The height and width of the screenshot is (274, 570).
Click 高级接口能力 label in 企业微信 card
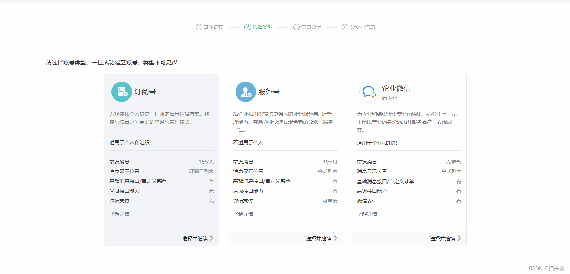tap(372, 191)
